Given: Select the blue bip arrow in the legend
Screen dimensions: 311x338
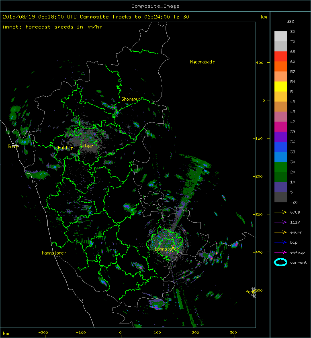Looking at the screenshot, I should (x=280, y=242).
